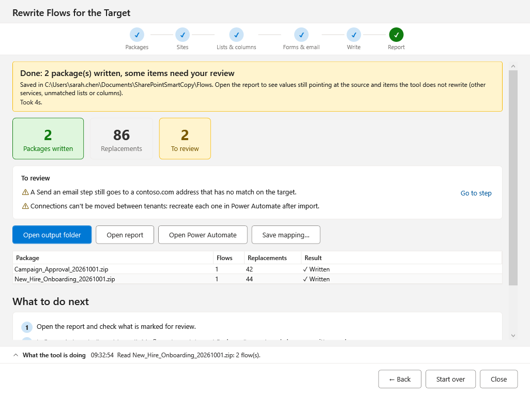
Task: Select the Forms & email step circle
Action: coord(301,35)
